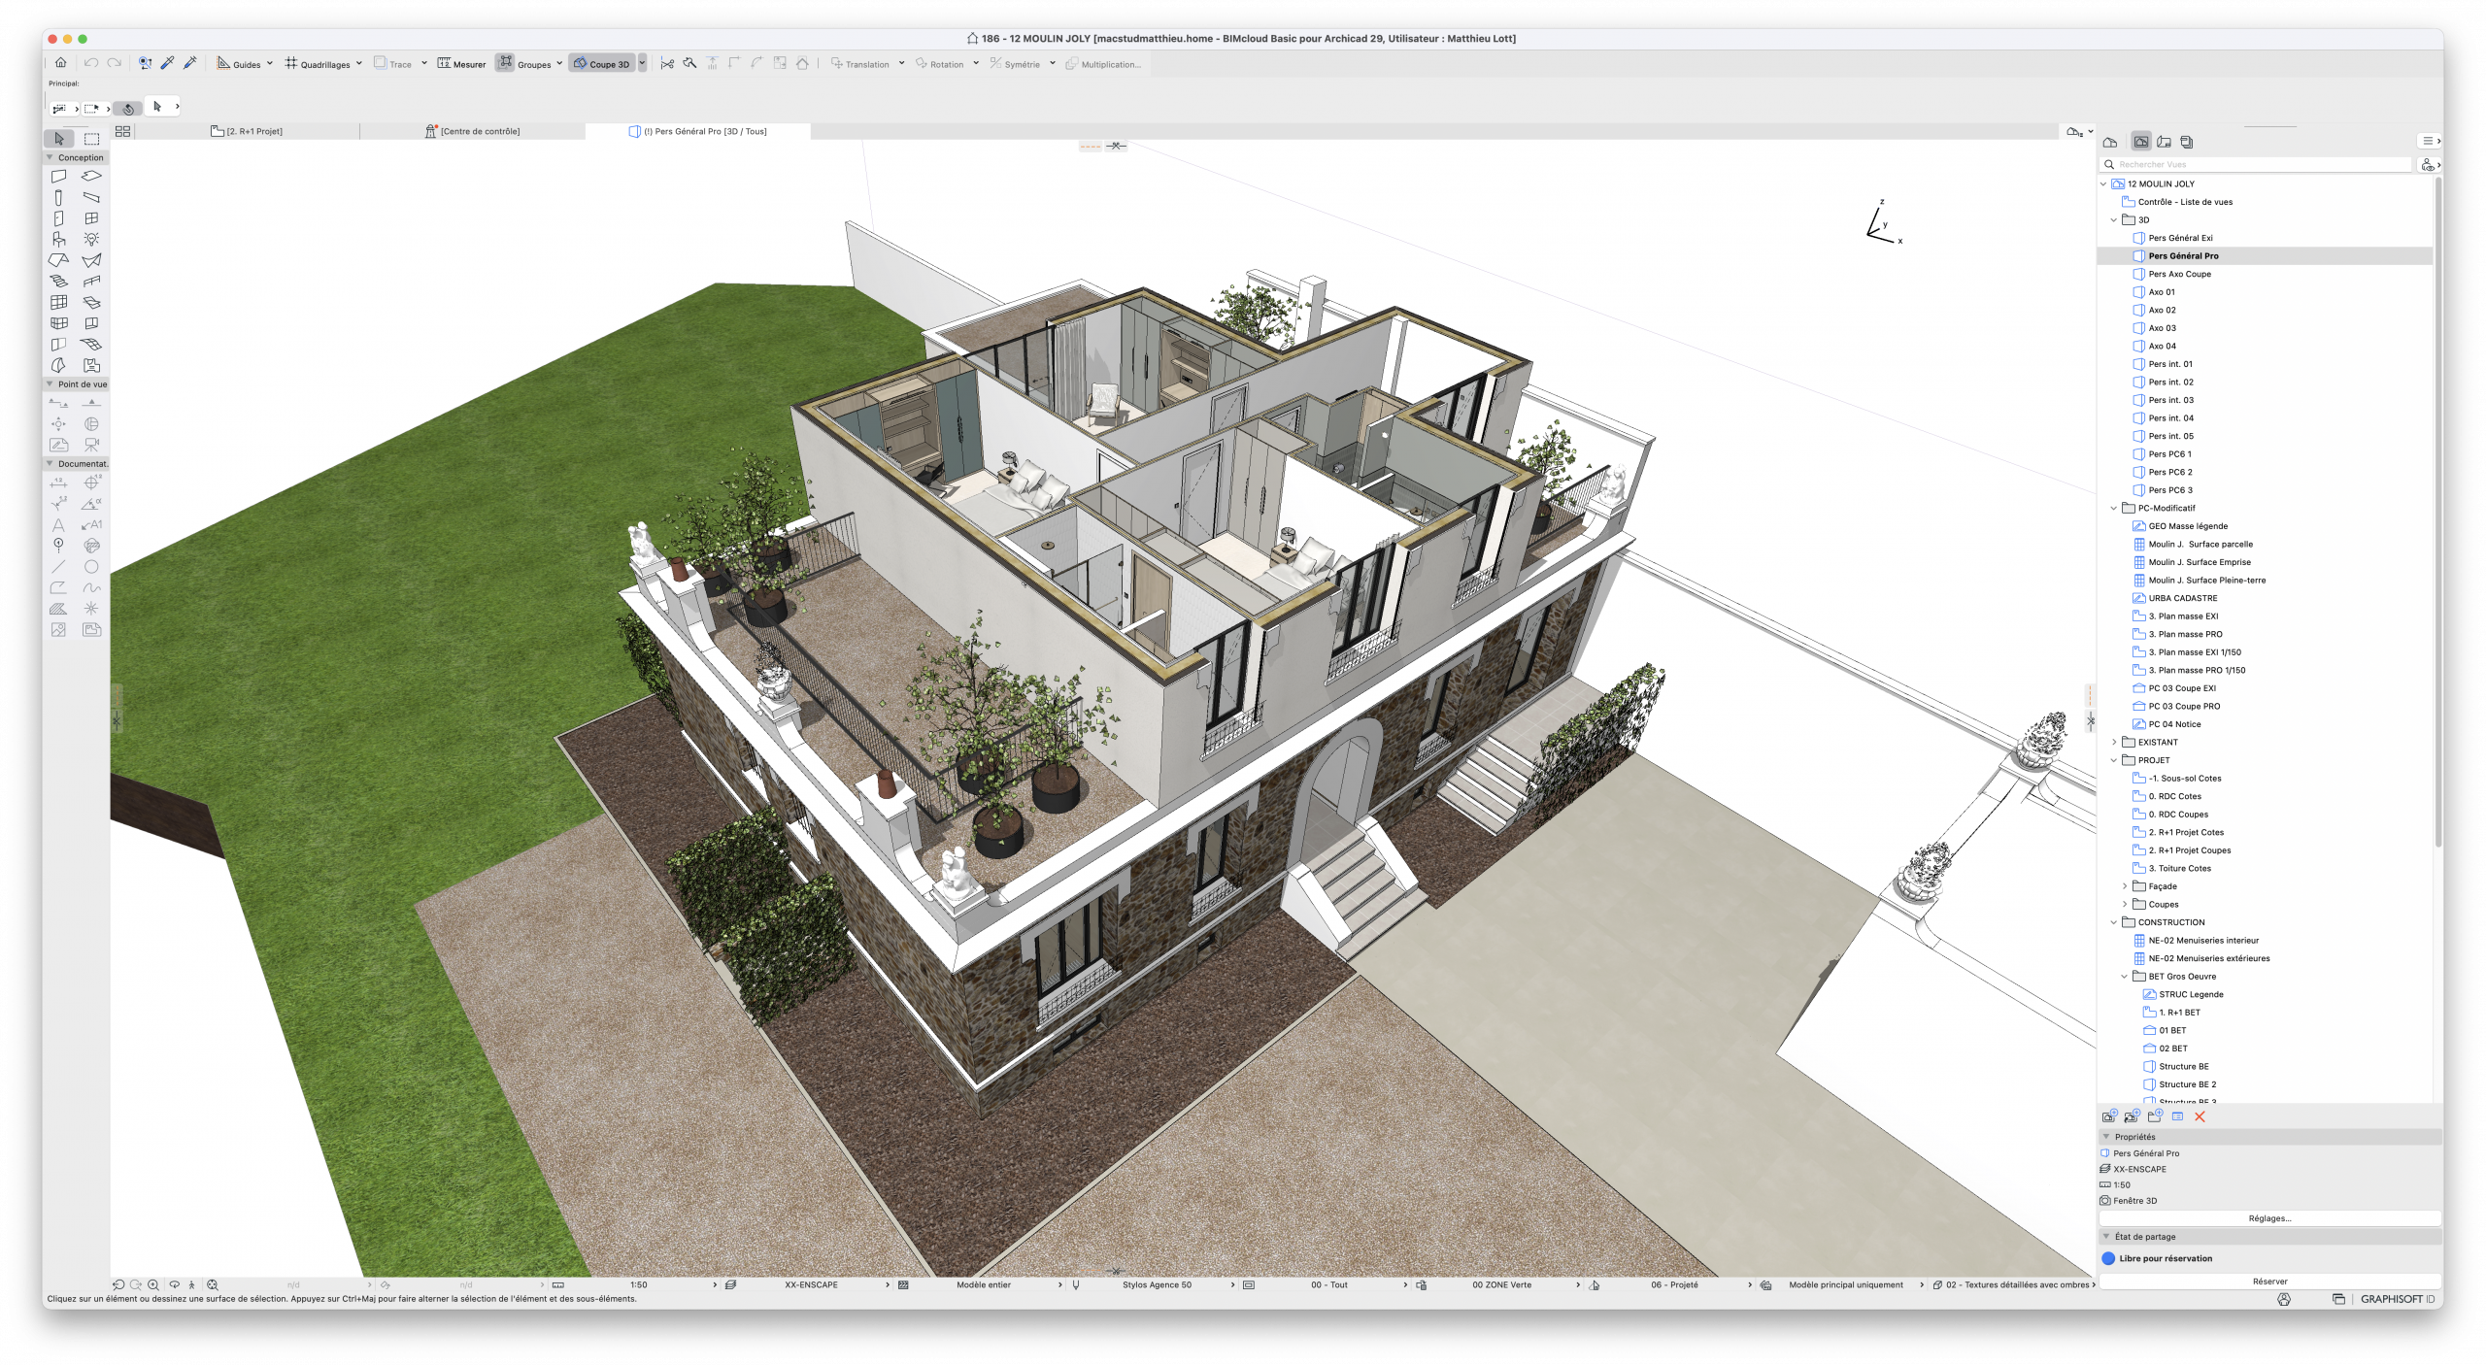2486x1365 pixels.
Task: Pick the Camera tool in Point de vue
Action: [91, 445]
